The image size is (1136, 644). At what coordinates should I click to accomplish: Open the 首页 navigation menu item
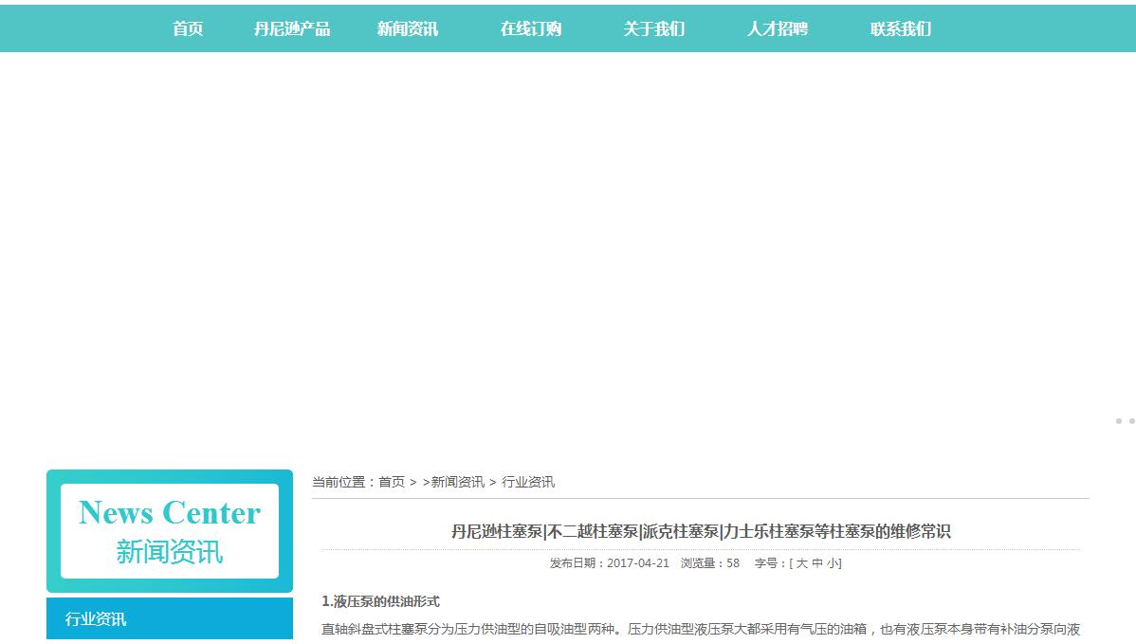(x=188, y=29)
